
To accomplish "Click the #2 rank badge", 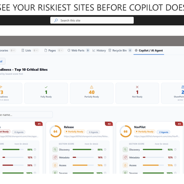I will [x=109, y=124].
